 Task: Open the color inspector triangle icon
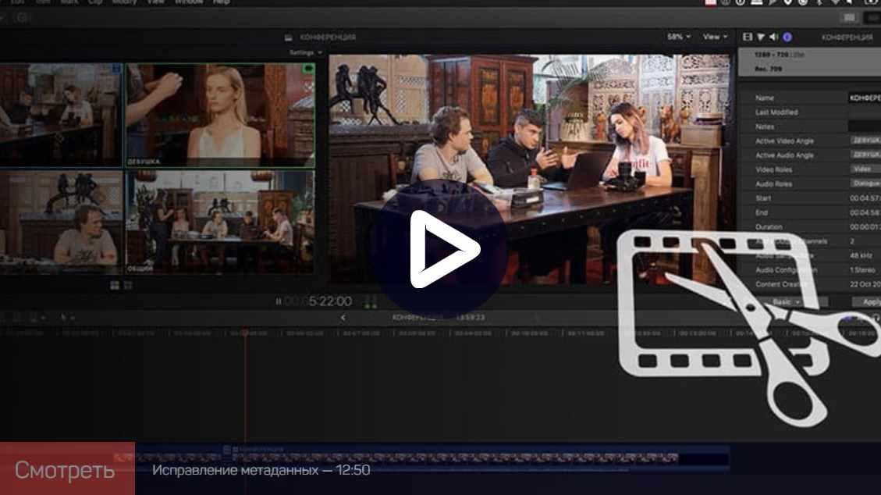(x=761, y=37)
